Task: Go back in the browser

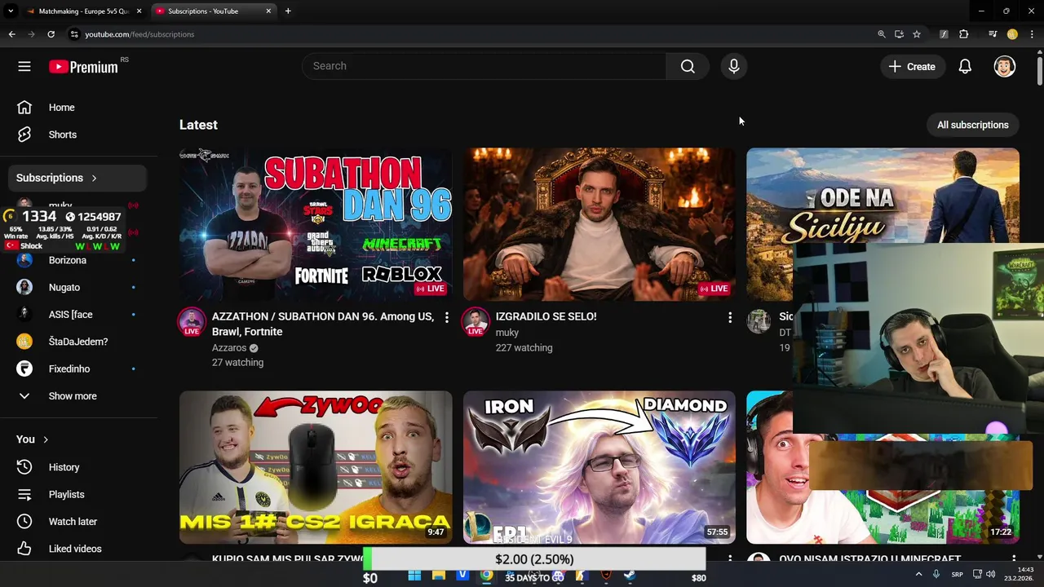Action: (11, 34)
